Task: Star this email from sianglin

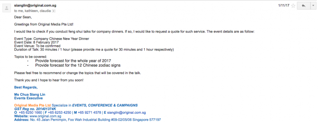Action: pos(293,6)
